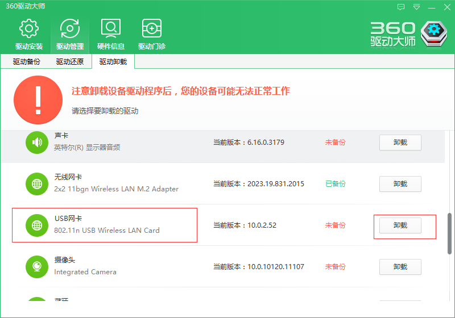
Task: Click the 未备份 status of 声卡
Action: (336, 143)
